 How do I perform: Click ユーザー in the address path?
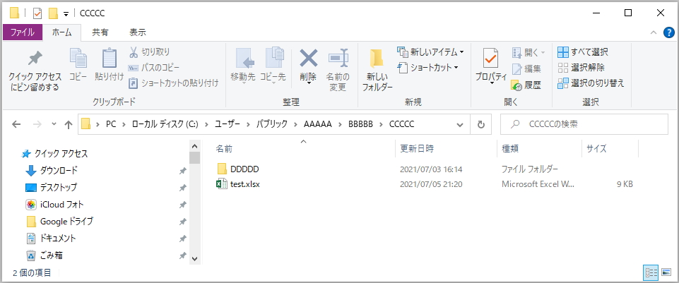[x=228, y=125]
